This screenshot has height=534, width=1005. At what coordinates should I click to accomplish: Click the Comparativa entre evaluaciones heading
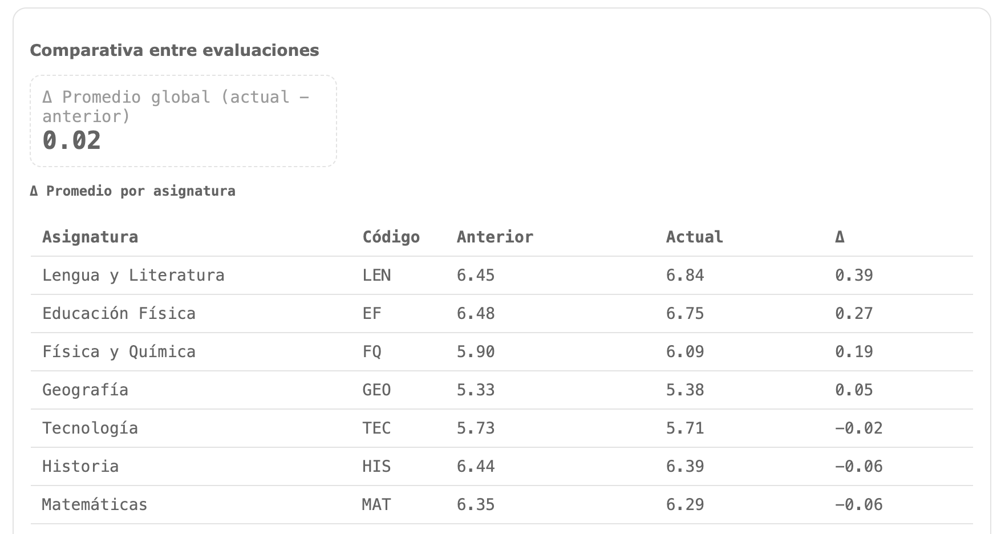tap(174, 50)
